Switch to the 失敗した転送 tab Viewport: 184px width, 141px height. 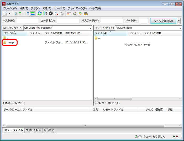click(x=33, y=130)
